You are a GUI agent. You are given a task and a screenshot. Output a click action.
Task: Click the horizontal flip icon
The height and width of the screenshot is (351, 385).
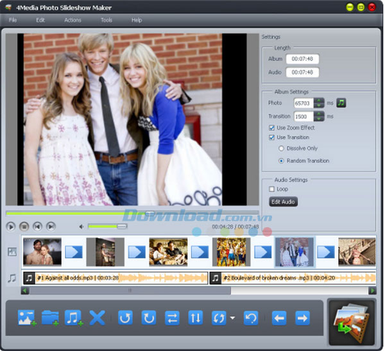point(172,318)
